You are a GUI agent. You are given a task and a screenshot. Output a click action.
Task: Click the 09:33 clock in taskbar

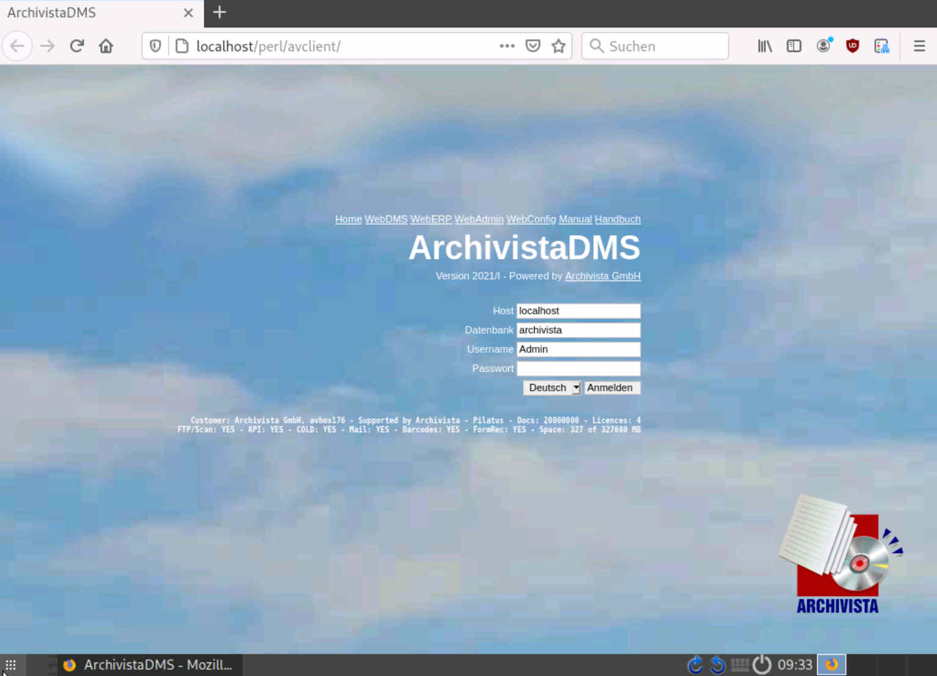coord(795,664)
